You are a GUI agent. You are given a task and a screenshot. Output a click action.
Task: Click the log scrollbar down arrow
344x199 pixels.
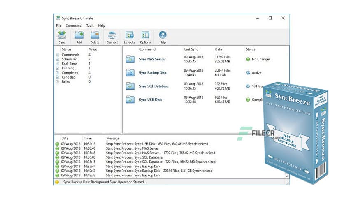287,176
